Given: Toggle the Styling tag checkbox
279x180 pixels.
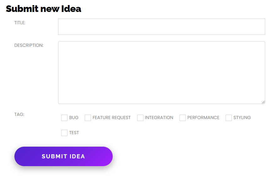Looking at the screenshot, I should coord(229,118).
